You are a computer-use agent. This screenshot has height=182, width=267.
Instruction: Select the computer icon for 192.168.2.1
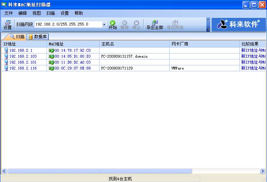6,50
